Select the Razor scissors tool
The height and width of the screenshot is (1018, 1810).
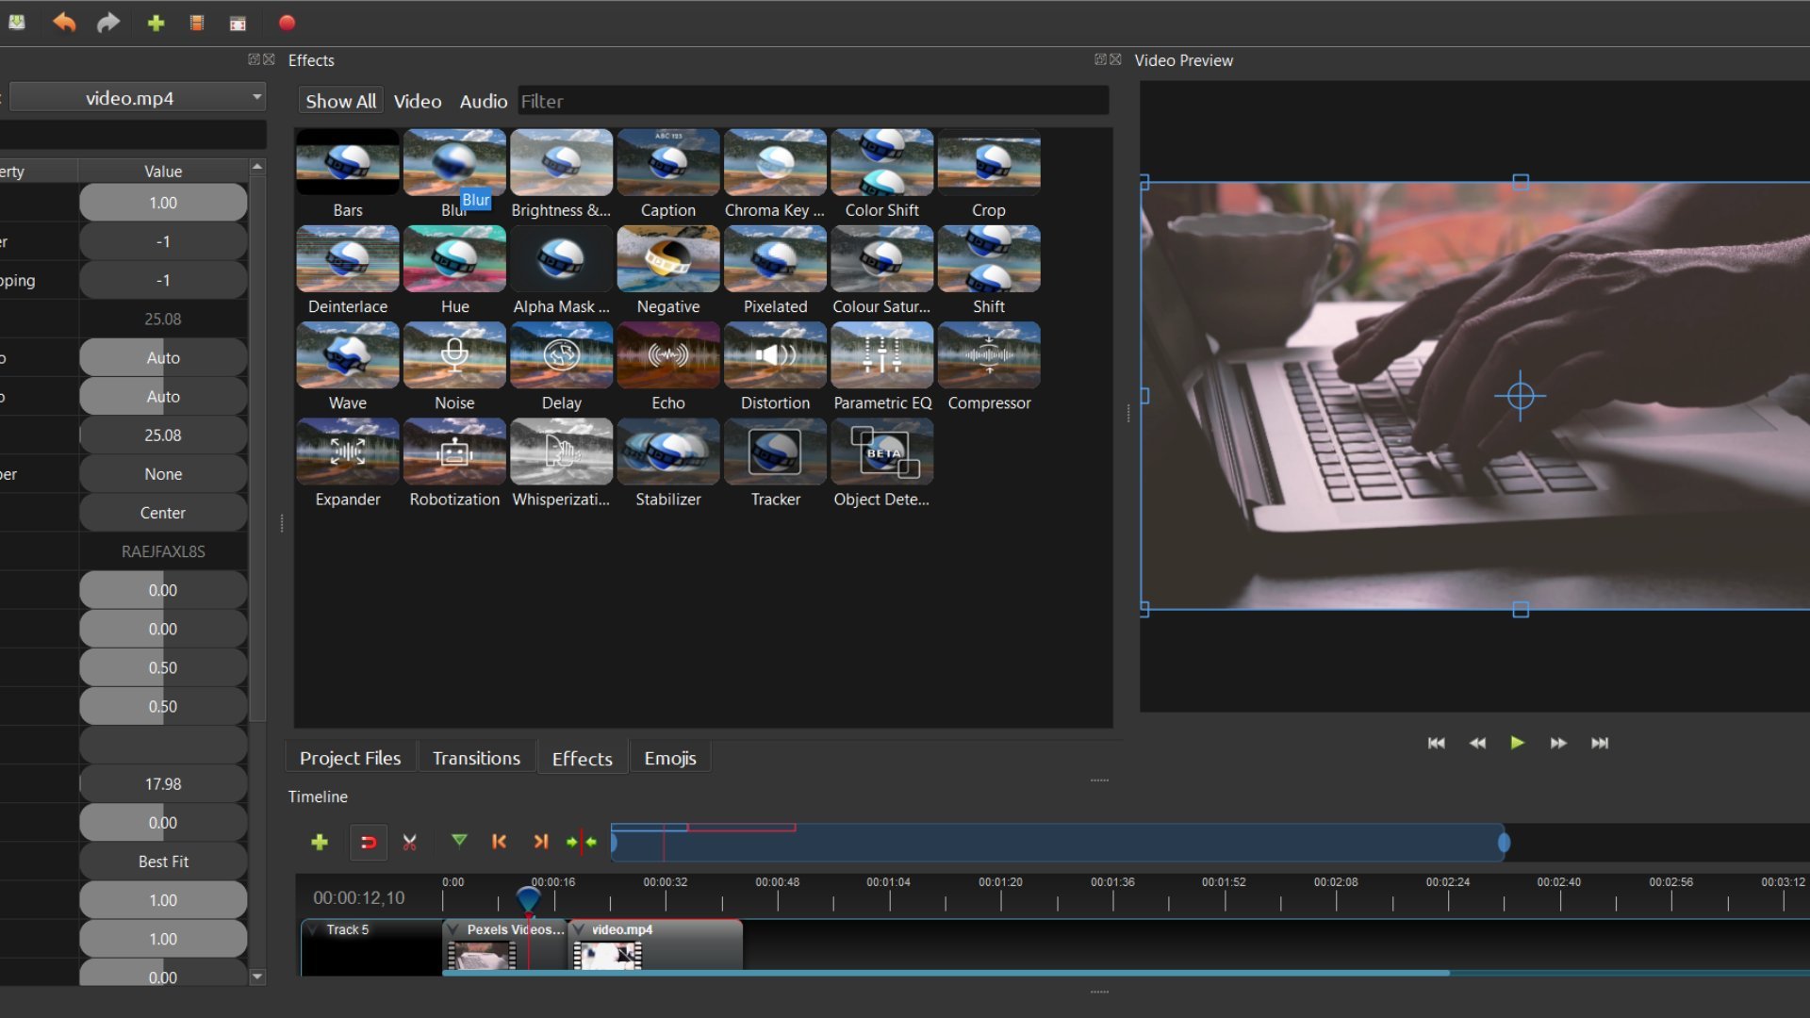tap(409, 842)
